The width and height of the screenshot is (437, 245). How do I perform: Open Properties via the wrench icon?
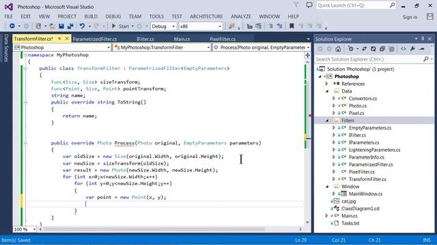412,49
